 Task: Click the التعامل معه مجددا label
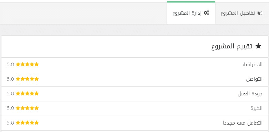point(243,123)
